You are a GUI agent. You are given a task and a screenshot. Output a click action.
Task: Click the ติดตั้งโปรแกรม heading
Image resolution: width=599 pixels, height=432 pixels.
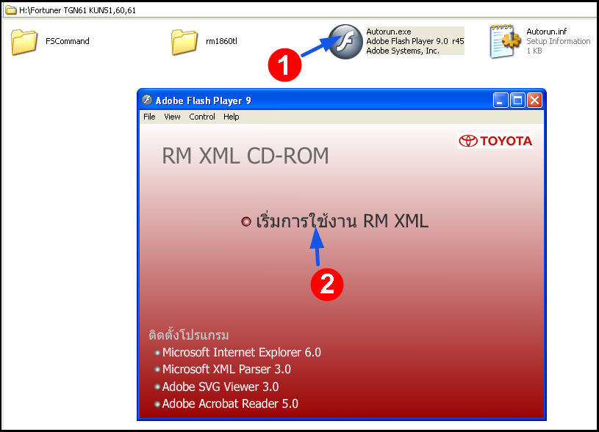coord(189,334)
